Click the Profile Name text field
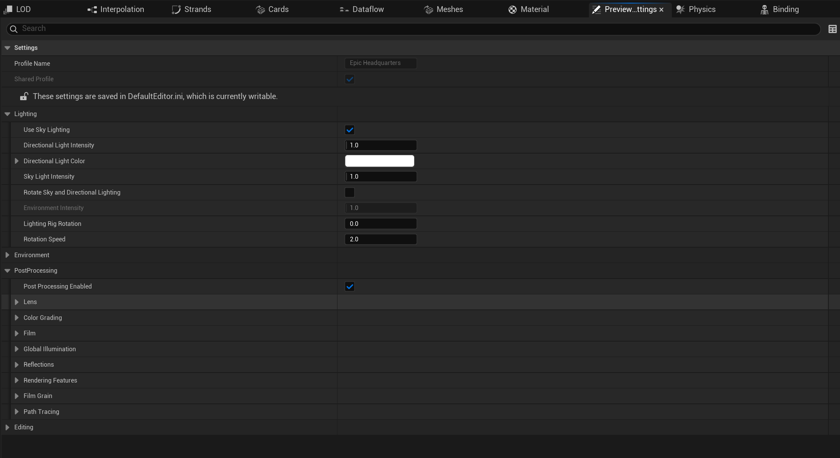The width and height of the screenshot is (840, 458). click(381, 63)
